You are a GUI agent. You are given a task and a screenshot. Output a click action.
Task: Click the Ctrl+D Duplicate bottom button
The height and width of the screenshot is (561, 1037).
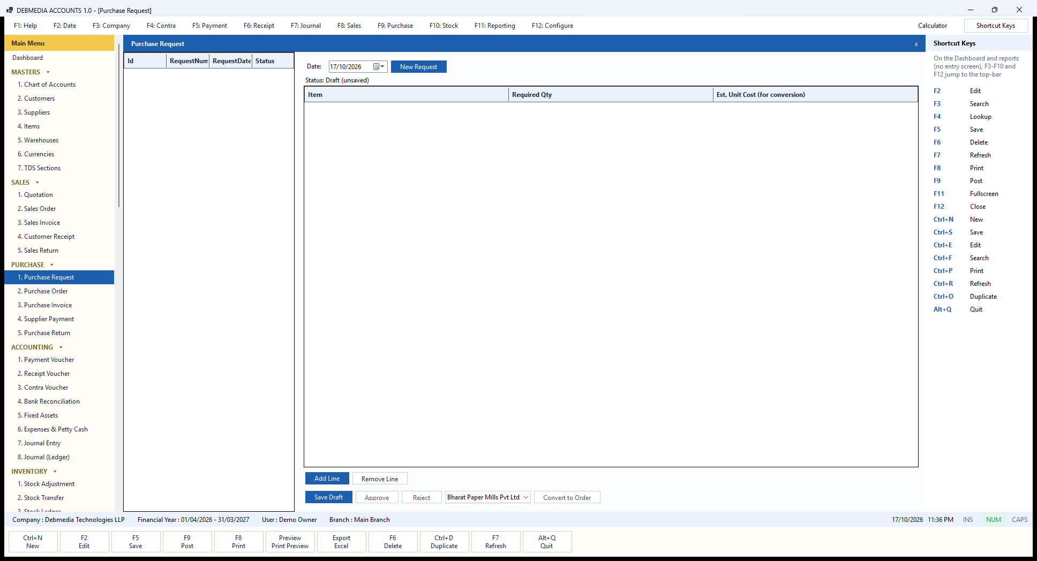coord(444,542)
